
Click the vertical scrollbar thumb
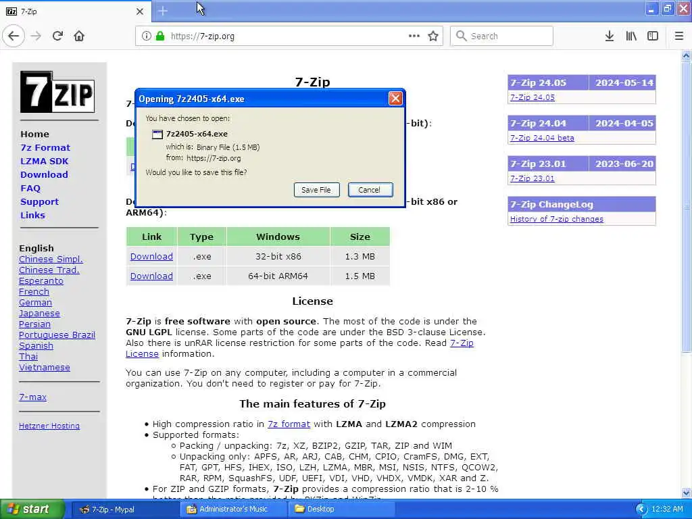point(686,207)
